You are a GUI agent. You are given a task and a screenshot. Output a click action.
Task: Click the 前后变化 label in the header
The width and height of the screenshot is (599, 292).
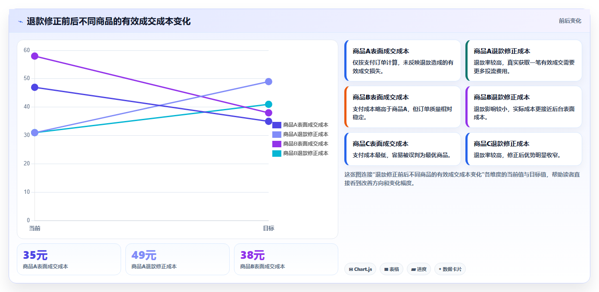(570, 21)
